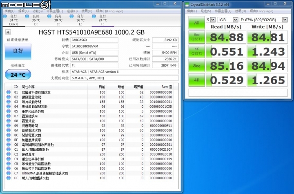
Task: Open CrystalDiskInfo Language menu
Action: (109, 11)
